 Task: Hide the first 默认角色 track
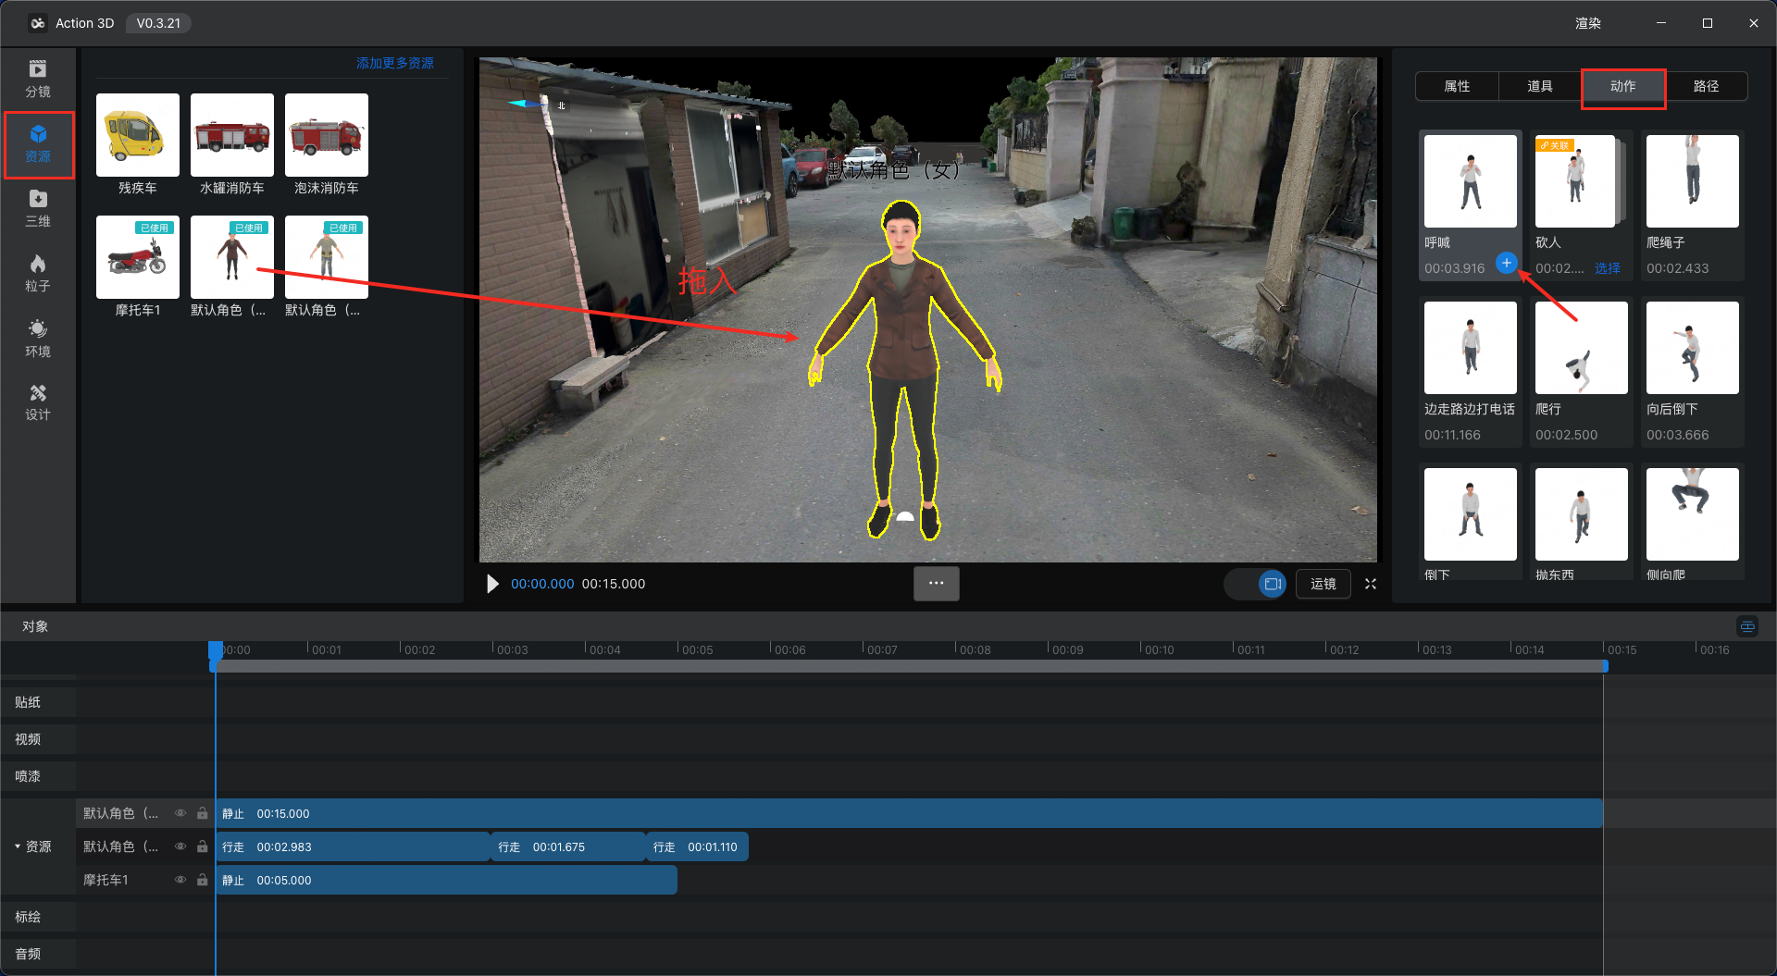coord(180,813)
